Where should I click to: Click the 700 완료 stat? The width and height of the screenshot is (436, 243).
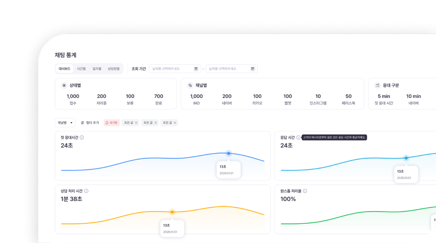pyautogui.click(x=159, y=99)
